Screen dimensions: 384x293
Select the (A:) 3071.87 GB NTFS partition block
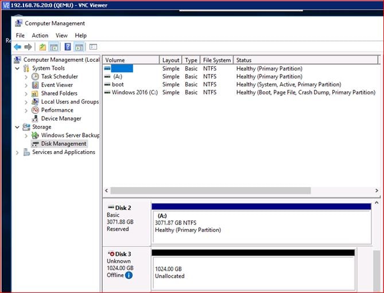pos(261,223)
